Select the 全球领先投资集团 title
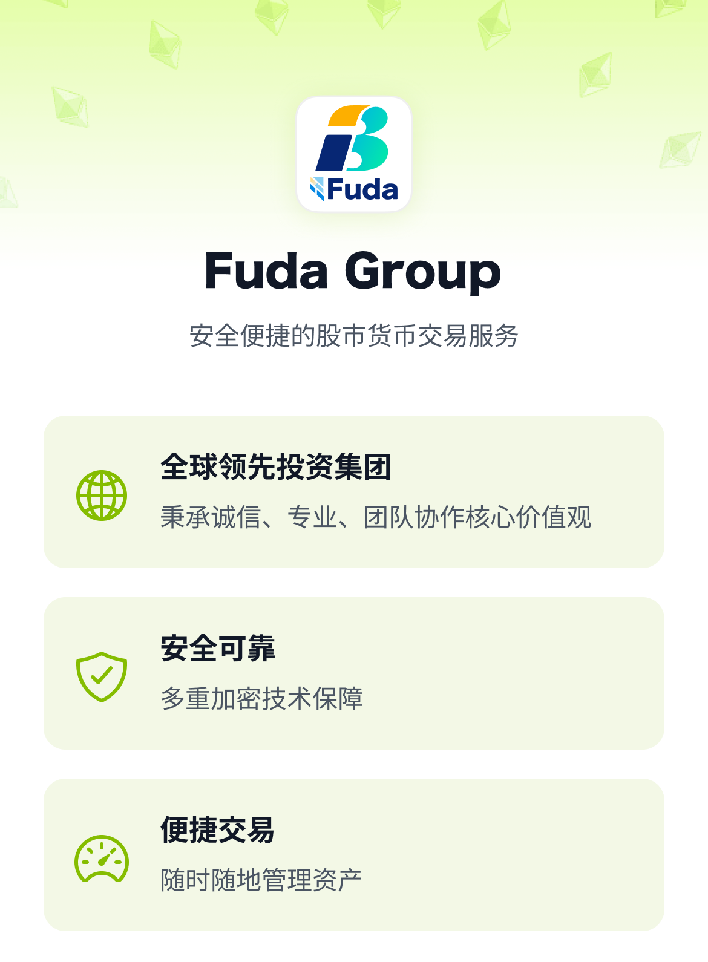Image resolution: width=708 pixels, height=962 pixels. tap(276, 467)
